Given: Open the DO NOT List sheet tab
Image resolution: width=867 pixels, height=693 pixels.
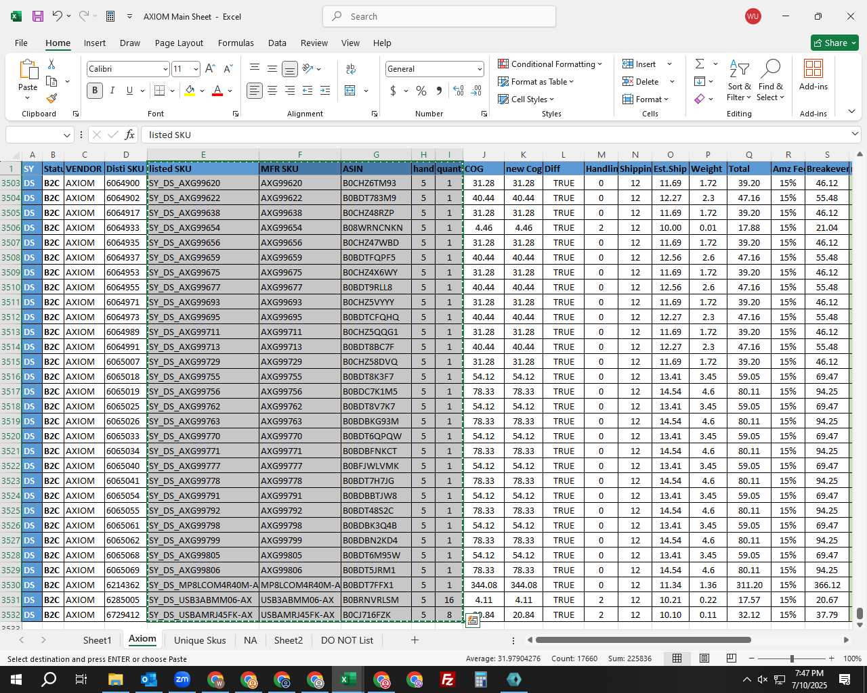Looking at the screenshot, I should pos(347,640).
